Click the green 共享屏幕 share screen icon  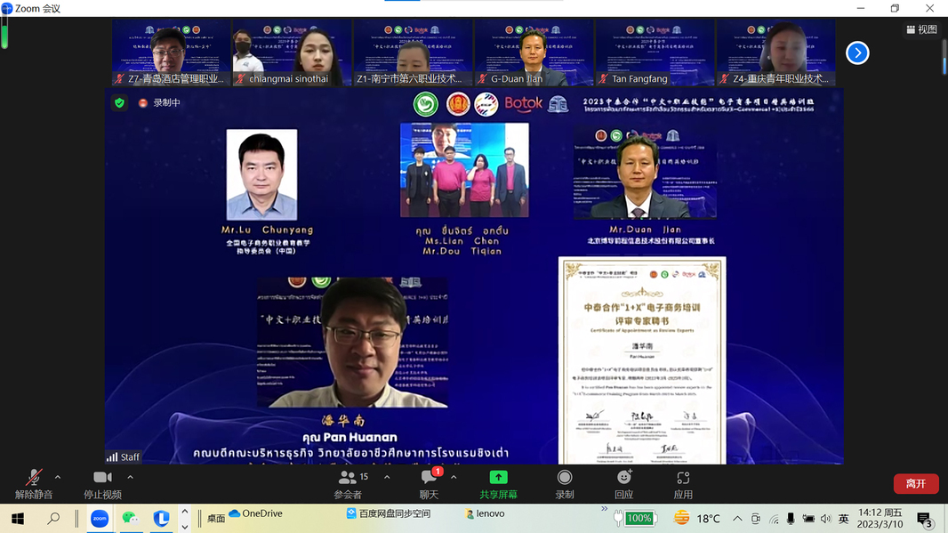coord(498,478)
